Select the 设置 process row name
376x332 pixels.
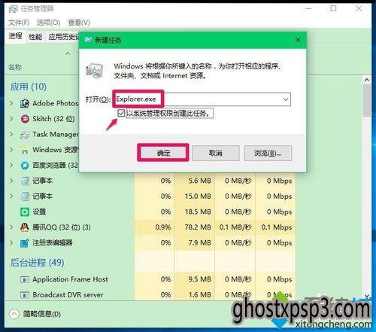[x=39, y=212]
